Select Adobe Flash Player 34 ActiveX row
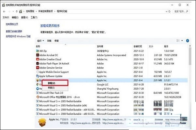 tap(111, 63)
